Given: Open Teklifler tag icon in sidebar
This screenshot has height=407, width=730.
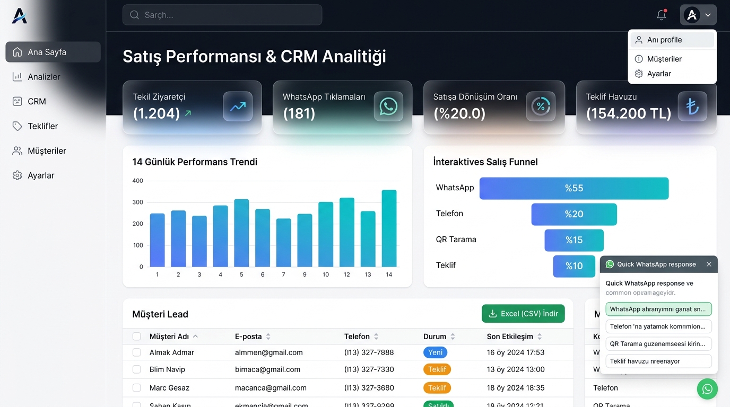Looking at the screenshot, I should click(18, 126).
